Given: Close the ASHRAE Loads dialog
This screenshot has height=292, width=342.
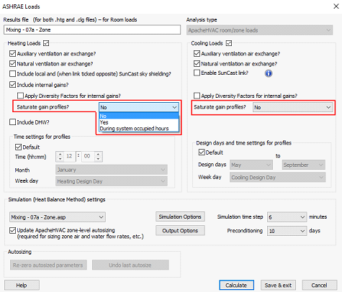Looking at the screenshot, I should pyautogui.click(x=336, y=6).
